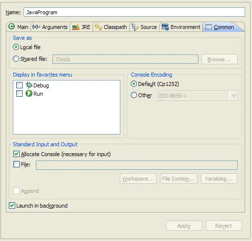
Task: Click the ISO-8859-1 encoding combo box
Action: [197, 96]
